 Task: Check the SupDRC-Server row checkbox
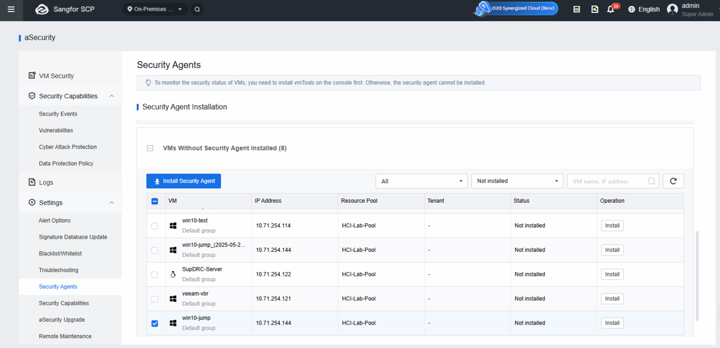coord(155,275)
